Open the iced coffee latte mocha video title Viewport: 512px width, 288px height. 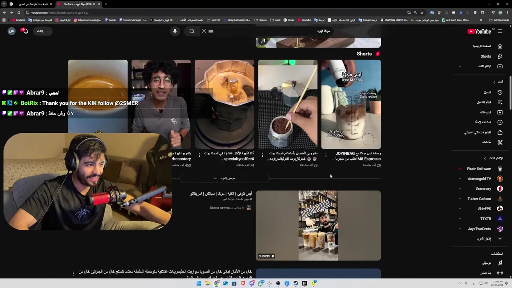(221, 194)
